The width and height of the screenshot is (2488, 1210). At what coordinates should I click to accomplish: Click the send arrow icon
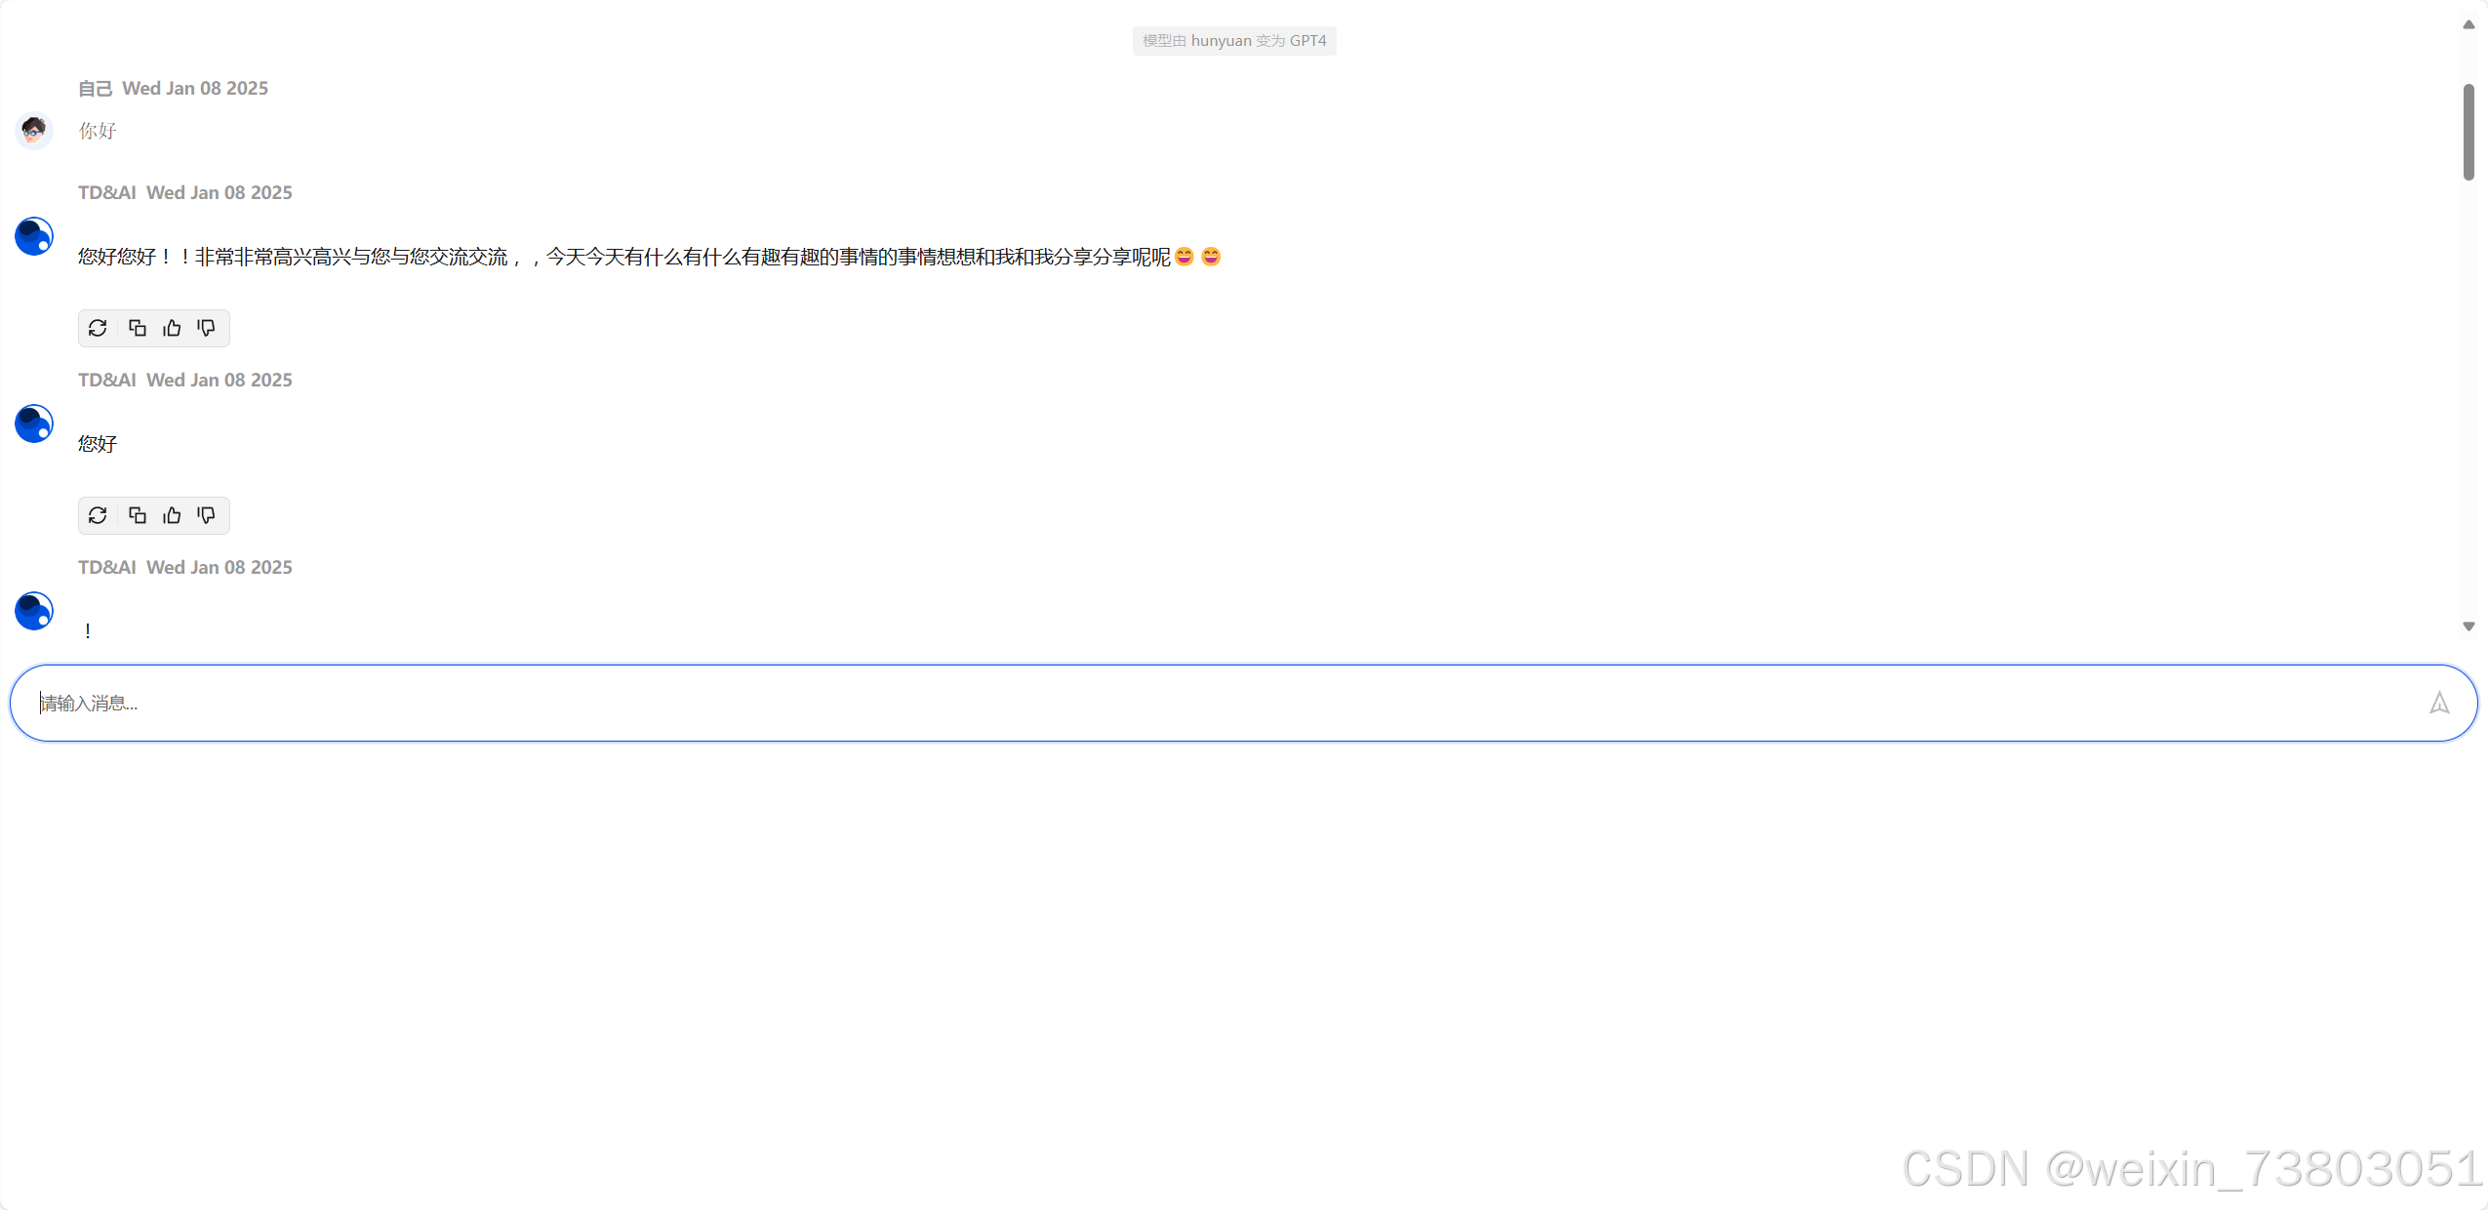2438,703
